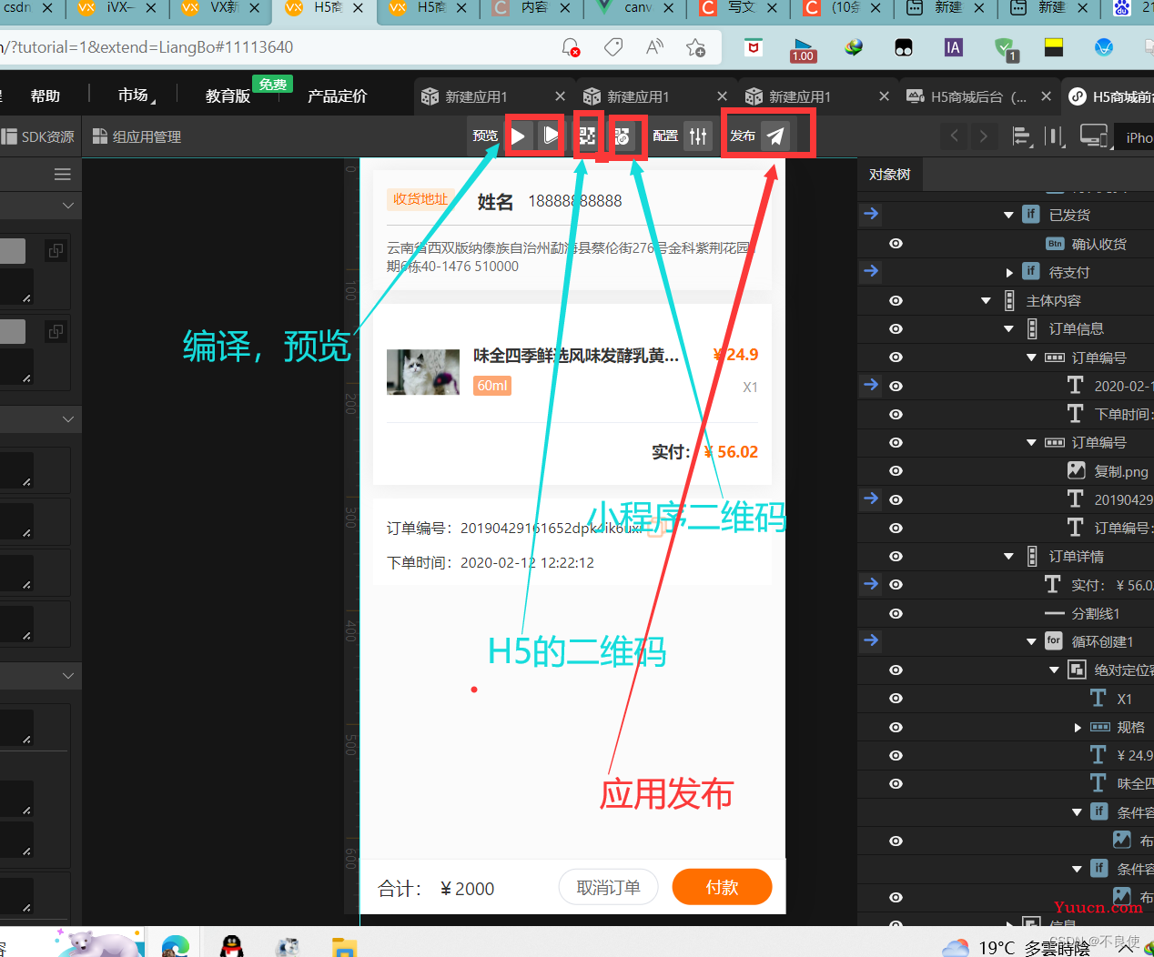Click the 取消订单 button
The image size is (1154, 957).
coord(609,887)
